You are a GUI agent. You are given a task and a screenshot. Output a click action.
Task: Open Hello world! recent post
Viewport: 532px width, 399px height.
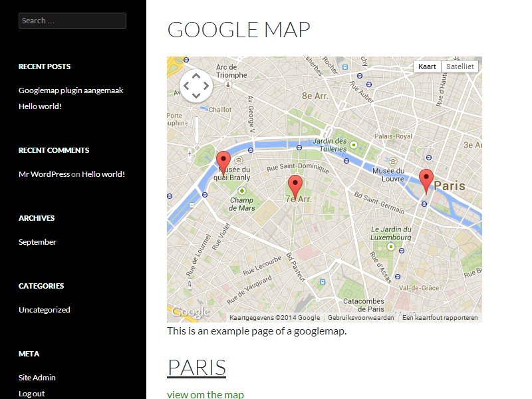40,106
